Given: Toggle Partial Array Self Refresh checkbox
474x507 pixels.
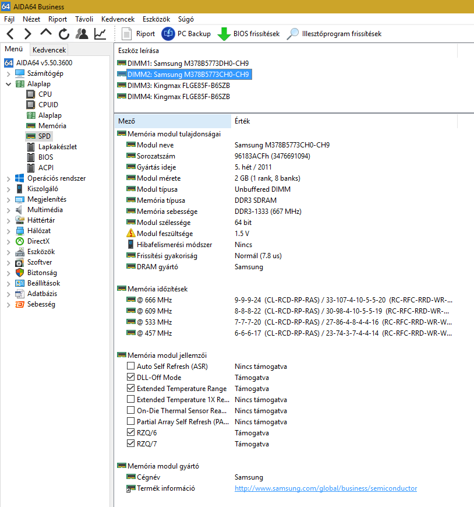Looking at the screenshot, I should 130,421.
